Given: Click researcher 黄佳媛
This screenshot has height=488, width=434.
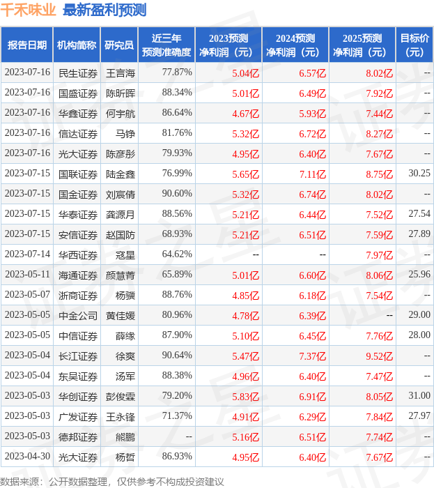Looking at the screenshot, I should click(121, 317).
